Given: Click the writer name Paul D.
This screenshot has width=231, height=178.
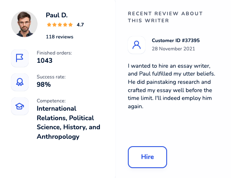Looking at the screenshot, I should click(57, 15).
